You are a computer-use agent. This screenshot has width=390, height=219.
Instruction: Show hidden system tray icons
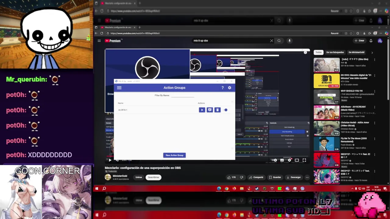pos(352,189)
